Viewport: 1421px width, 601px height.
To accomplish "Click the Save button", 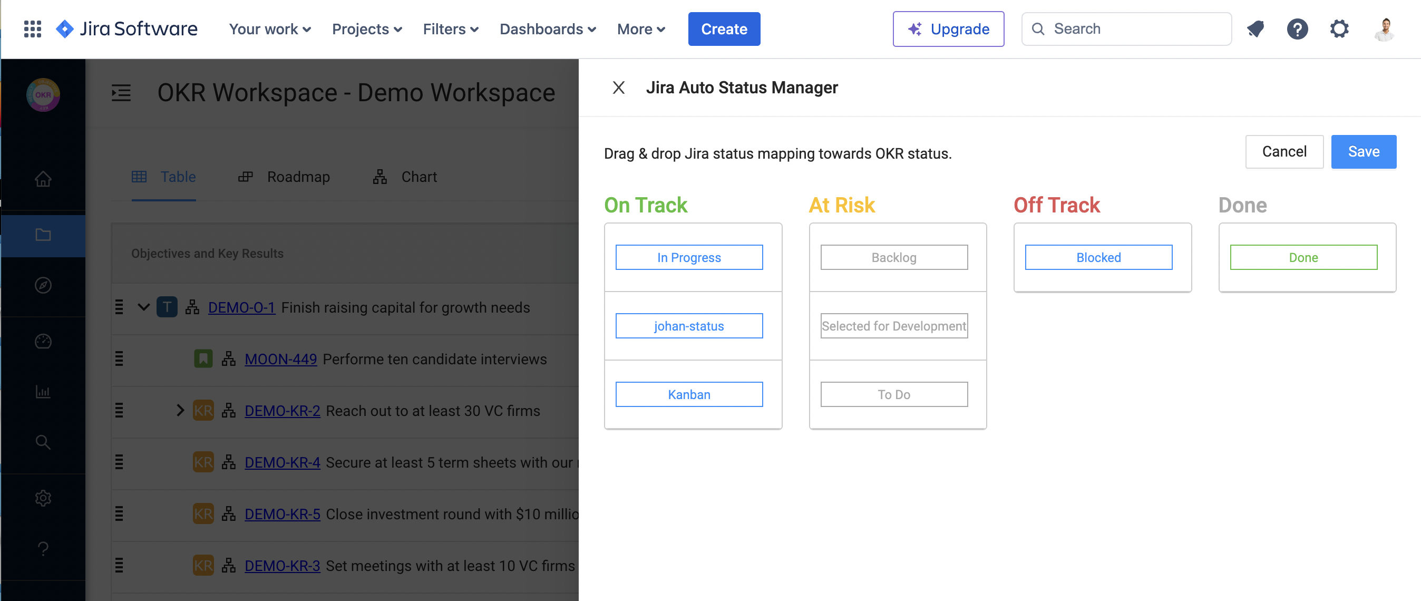I will 1363,152.
